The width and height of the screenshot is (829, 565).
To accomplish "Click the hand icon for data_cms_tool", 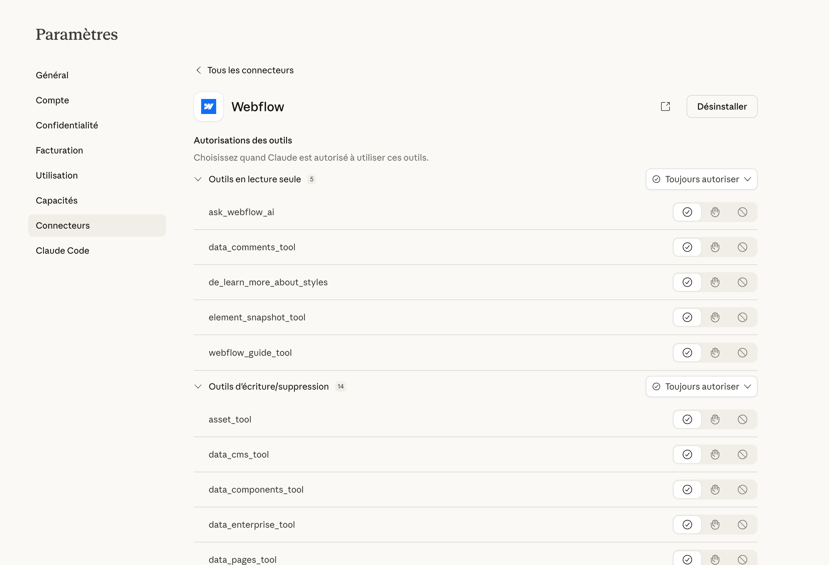I will 715,454.
